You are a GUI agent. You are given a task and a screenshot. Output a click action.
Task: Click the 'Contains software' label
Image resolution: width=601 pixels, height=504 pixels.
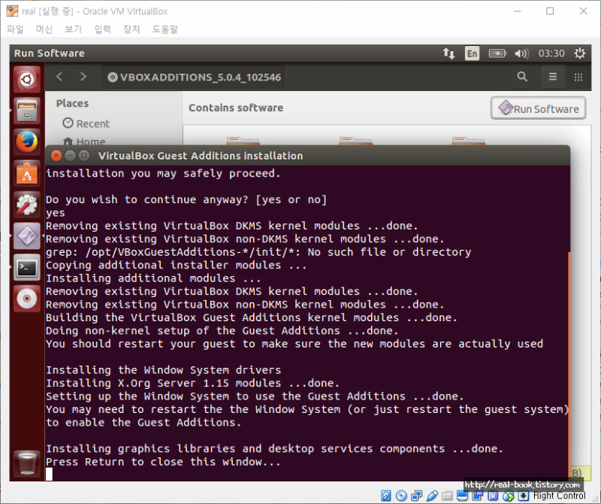point(236,108)
